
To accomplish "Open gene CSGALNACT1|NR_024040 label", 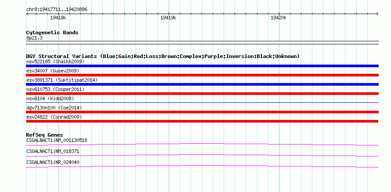I will [53, 162].
